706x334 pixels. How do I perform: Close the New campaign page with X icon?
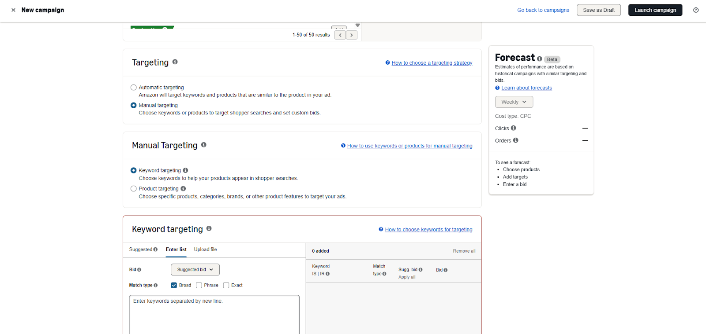click(13, 10)
